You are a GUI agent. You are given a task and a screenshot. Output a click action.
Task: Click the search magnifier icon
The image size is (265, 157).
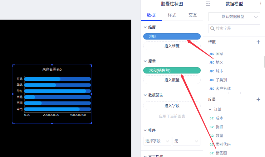tap(213, 29)
